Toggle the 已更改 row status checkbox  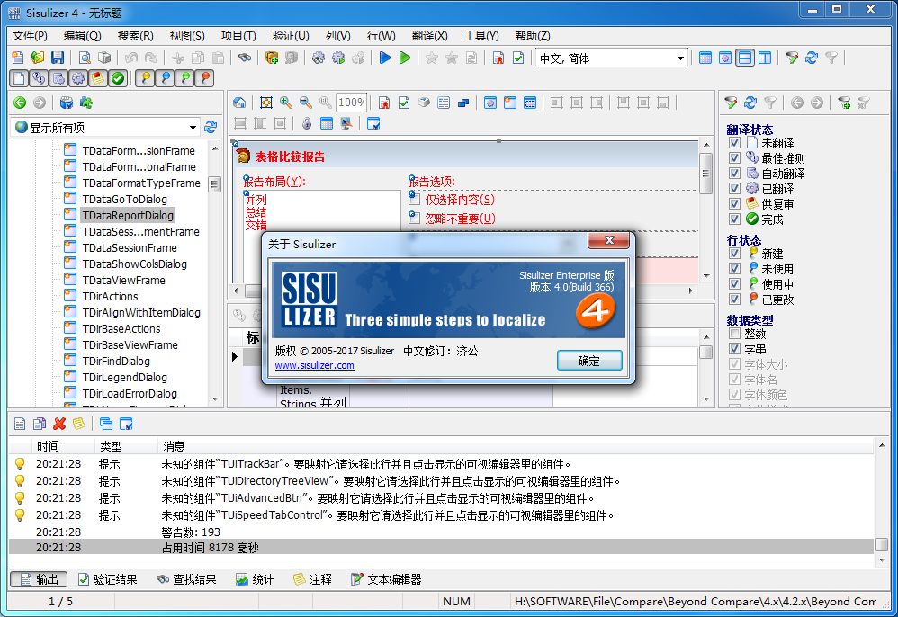[x=735, y=300]
